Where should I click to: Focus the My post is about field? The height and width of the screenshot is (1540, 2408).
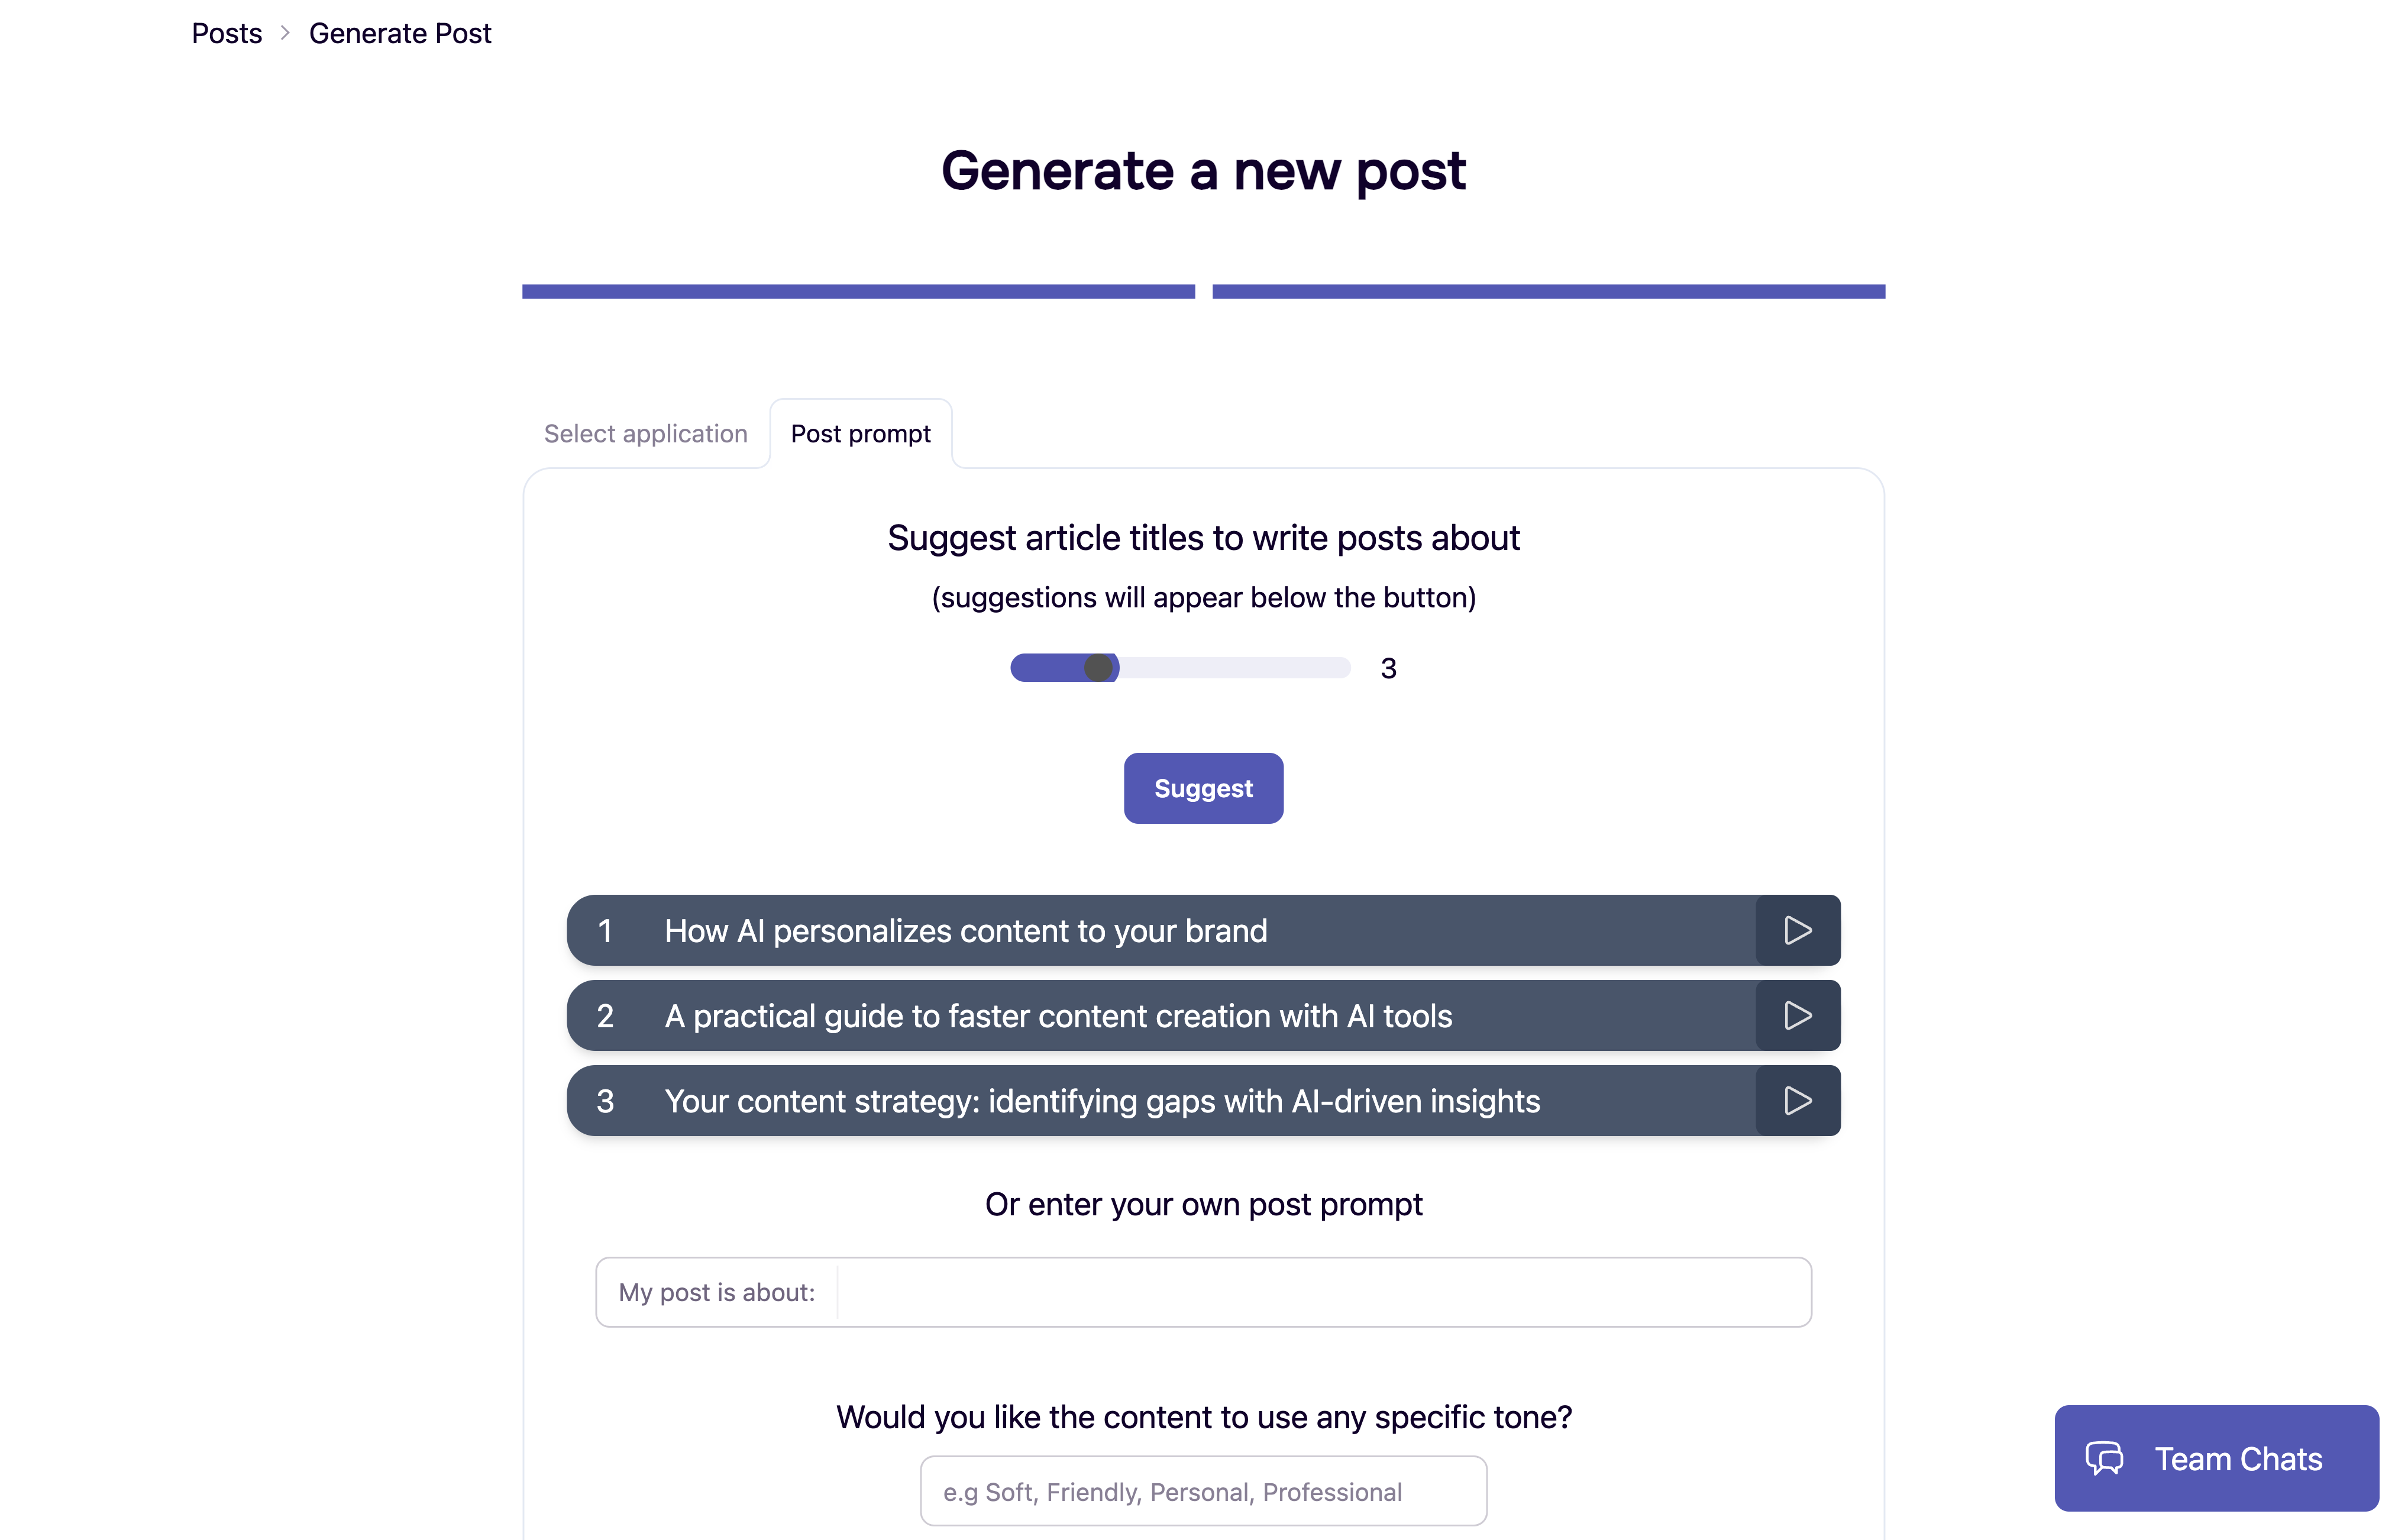click(1200, 1291)
